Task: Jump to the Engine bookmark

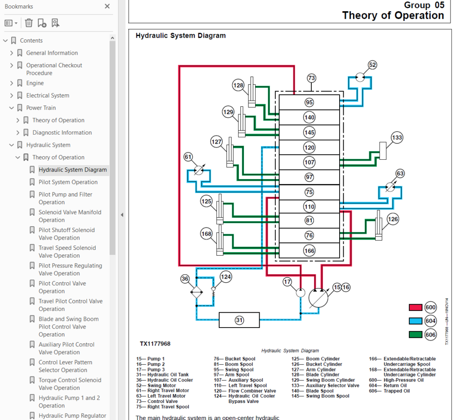Action: (x=35, y=83)
